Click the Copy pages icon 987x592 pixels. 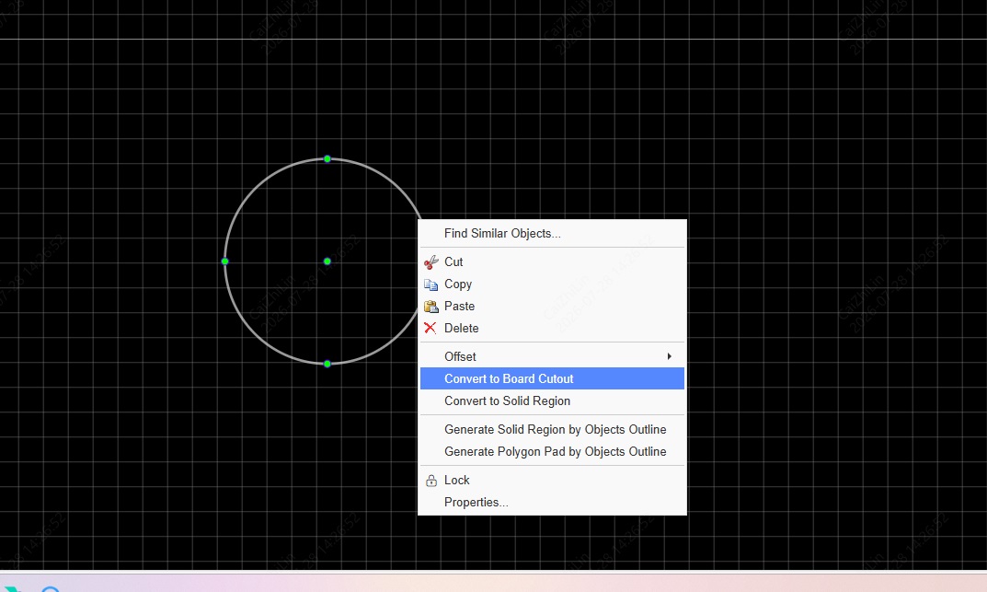pyautogui.click(x=431, y=284)
